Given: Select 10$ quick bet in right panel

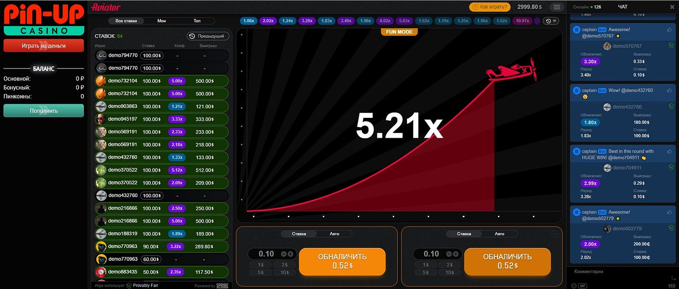Looking at the screenshot, I should tap(449, 272).
